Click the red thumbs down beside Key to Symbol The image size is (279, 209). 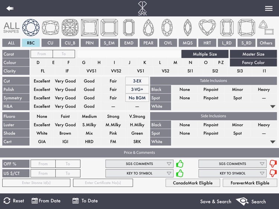(x=273, y=173)
